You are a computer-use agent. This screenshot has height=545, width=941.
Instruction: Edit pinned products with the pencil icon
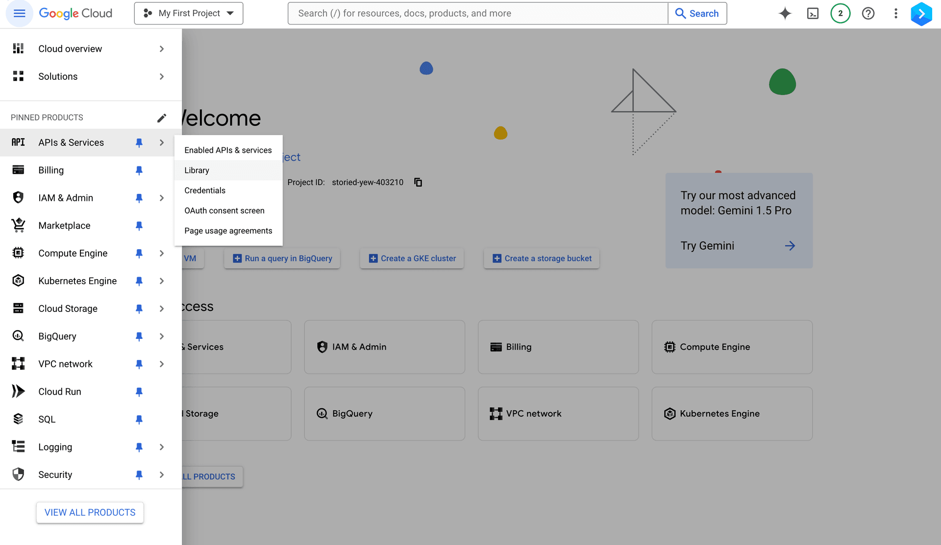tap(162, 118)
